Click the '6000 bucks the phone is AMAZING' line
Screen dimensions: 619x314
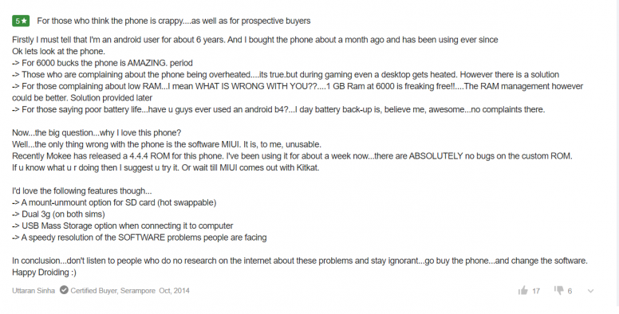(102, 63)
